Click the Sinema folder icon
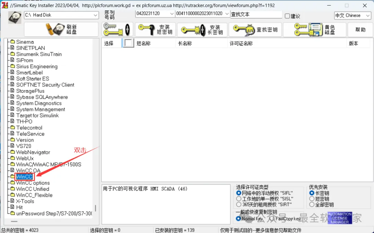 click(x=13, y=42)
